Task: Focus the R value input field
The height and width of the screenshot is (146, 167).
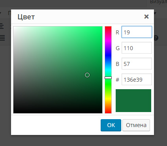Action: click(137, 32)
